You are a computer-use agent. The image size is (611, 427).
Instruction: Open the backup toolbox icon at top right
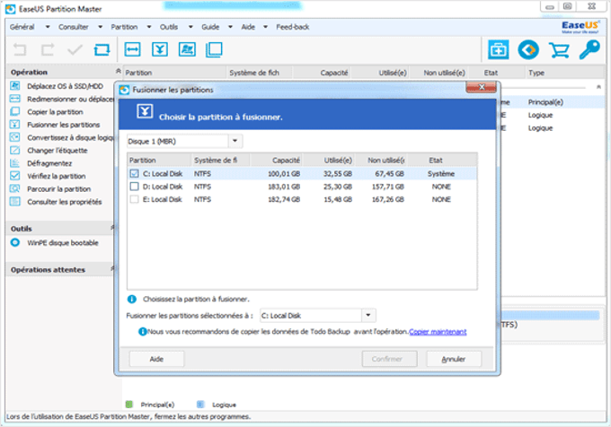(499, 49)
